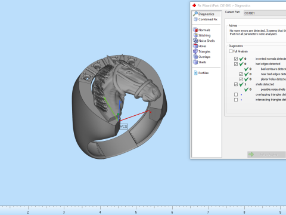
Task: Click the red X axis endpoint marker
Action: tap(150, 112)
